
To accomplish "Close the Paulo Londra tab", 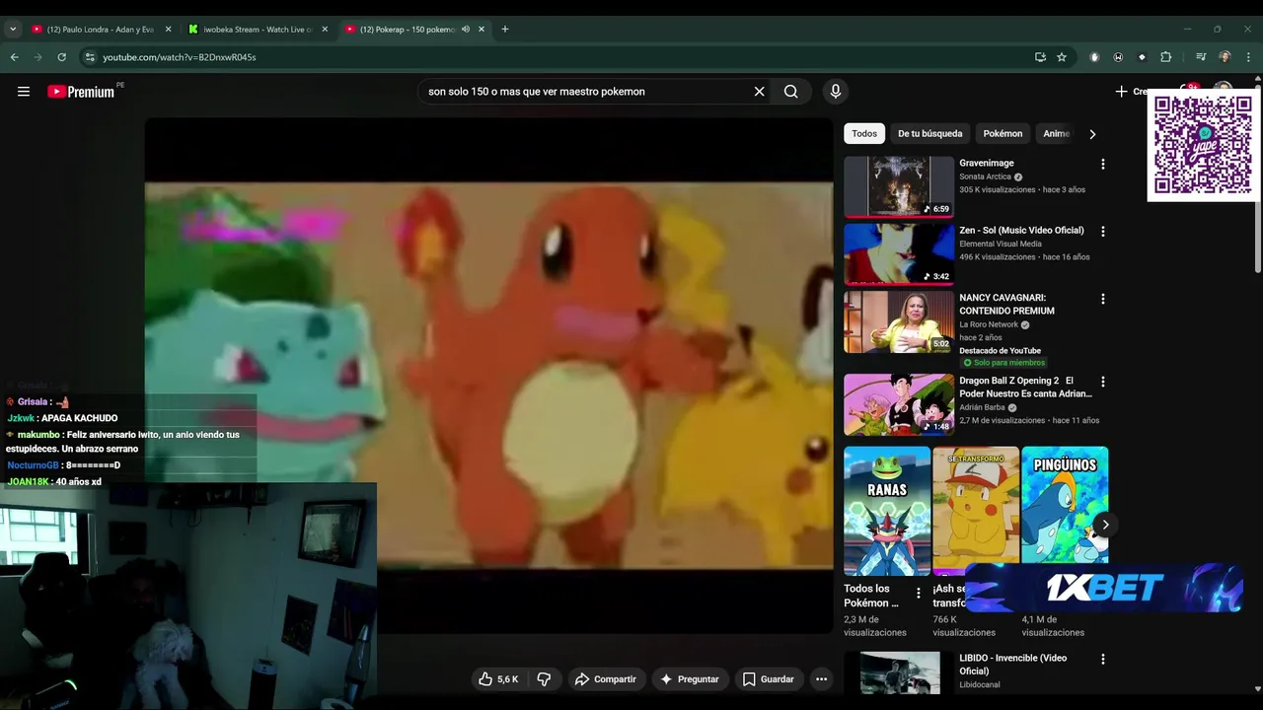I will coord(169,30).
